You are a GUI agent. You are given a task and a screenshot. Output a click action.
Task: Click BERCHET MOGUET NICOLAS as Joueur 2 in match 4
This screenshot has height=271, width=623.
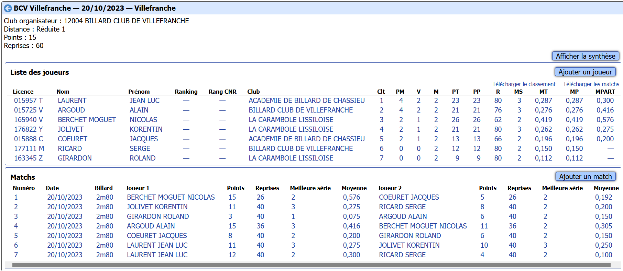(423, 226)
